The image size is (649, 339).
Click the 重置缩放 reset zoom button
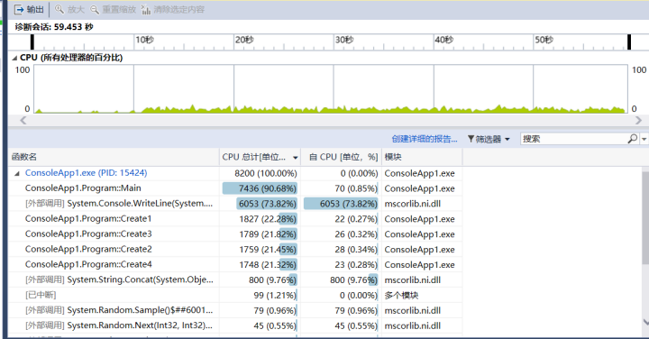(x=113, y=9)
